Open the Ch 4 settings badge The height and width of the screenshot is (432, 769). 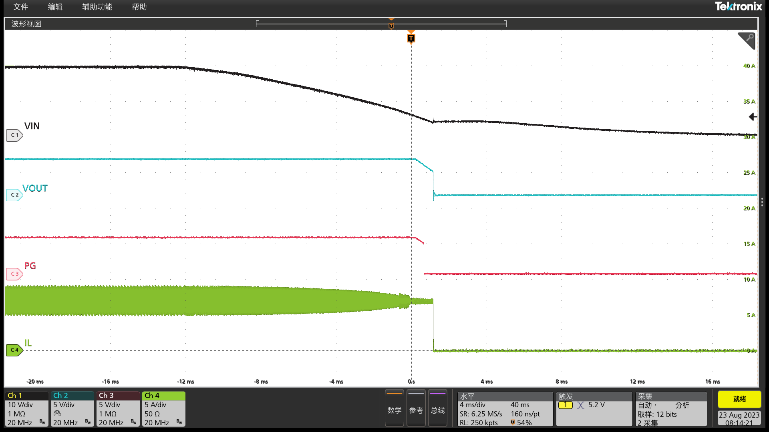coord(163,409)
